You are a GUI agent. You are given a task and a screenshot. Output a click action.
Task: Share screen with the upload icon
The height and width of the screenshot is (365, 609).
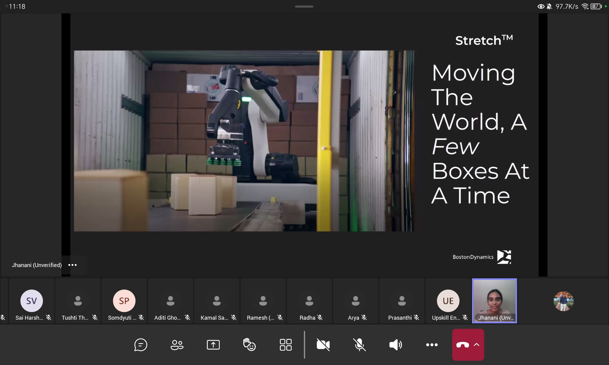[213, 345]
